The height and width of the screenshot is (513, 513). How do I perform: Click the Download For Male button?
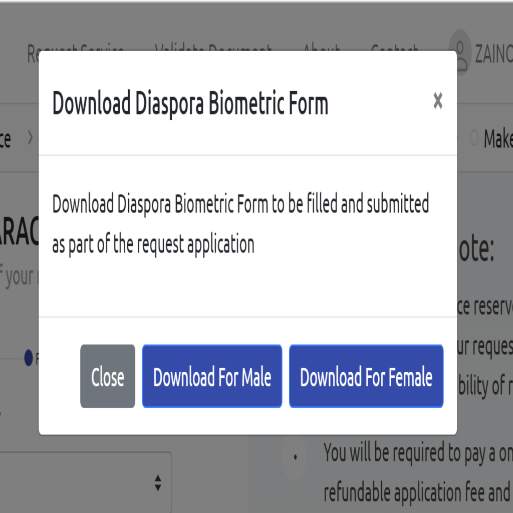pyautogui.click(x=212, y=376)
